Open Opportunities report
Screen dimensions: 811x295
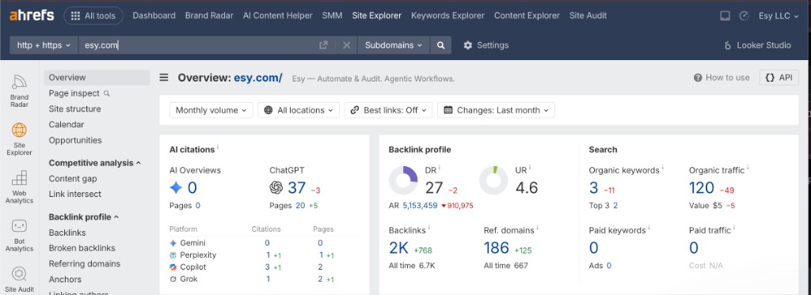pos(75,140)
